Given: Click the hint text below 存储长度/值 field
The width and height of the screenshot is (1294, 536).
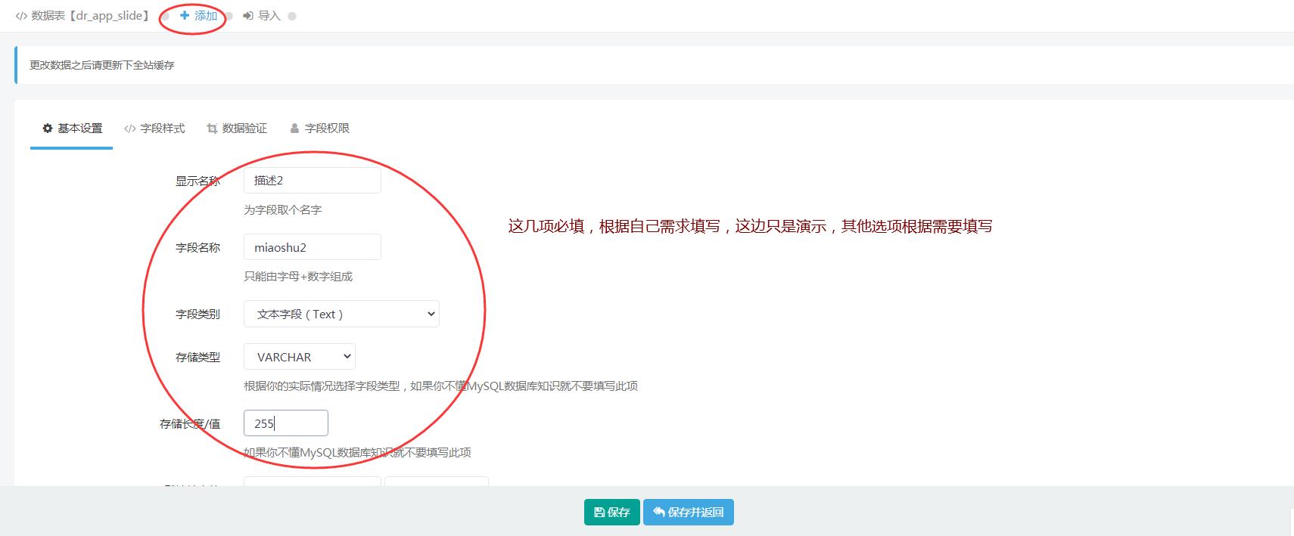Looking at the screenshot, I should tap(357, 453).
